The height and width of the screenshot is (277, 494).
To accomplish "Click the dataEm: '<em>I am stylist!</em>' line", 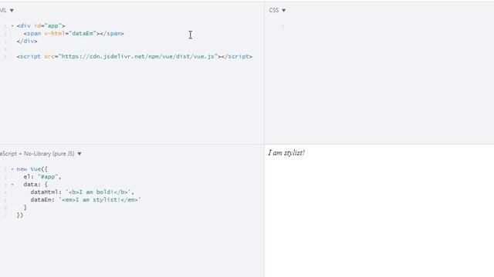I will (x=86, y=200).
